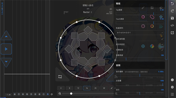Select the purple ring touch note icon
176x98 pixels.
(143, 26)
